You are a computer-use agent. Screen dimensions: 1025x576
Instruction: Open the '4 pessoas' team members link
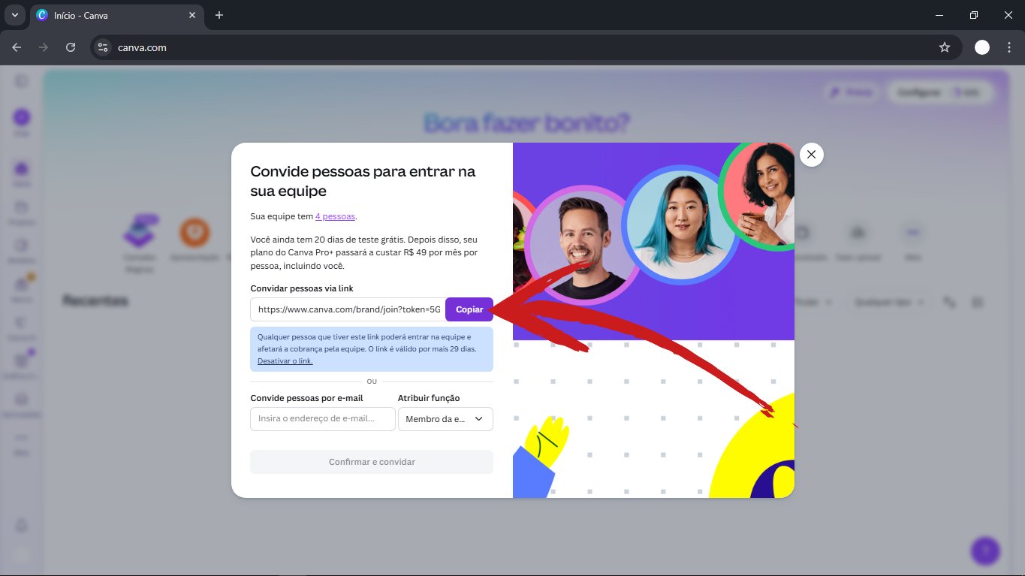point(335,216)
